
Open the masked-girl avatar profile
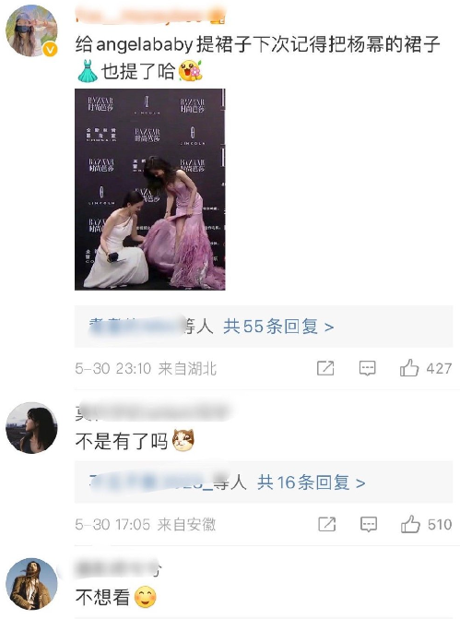31,30
